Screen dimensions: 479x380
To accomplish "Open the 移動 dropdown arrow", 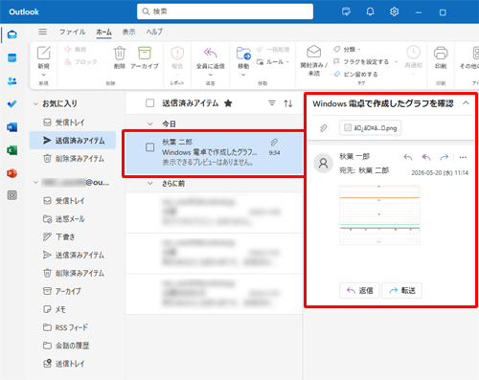I will click(243, 75).
